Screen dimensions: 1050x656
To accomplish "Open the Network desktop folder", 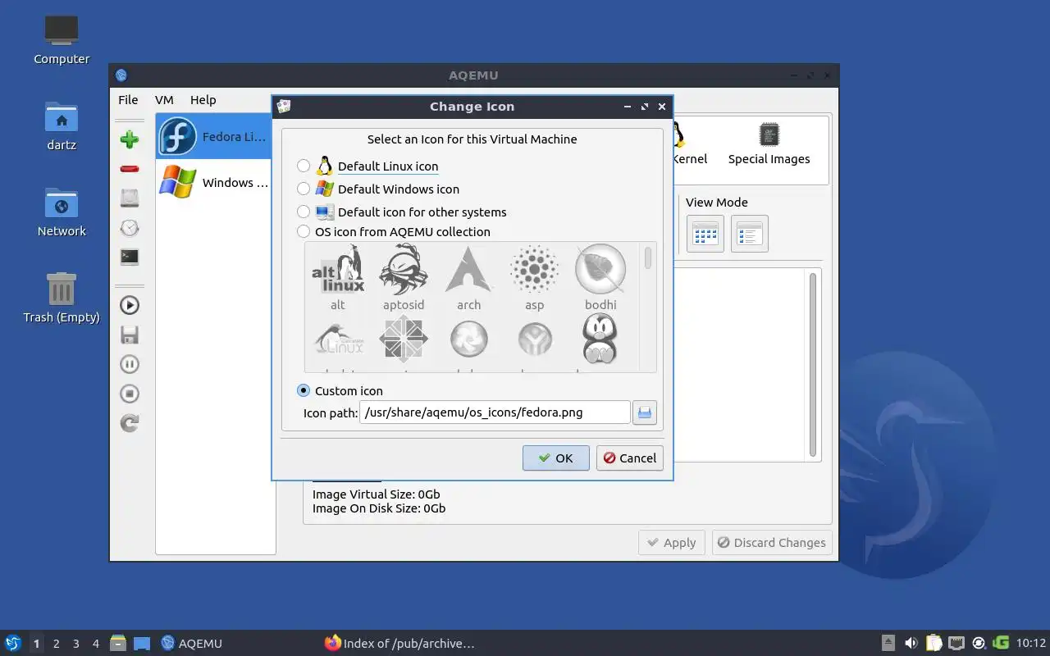I will pyautogui.click(x=62, y=212).
